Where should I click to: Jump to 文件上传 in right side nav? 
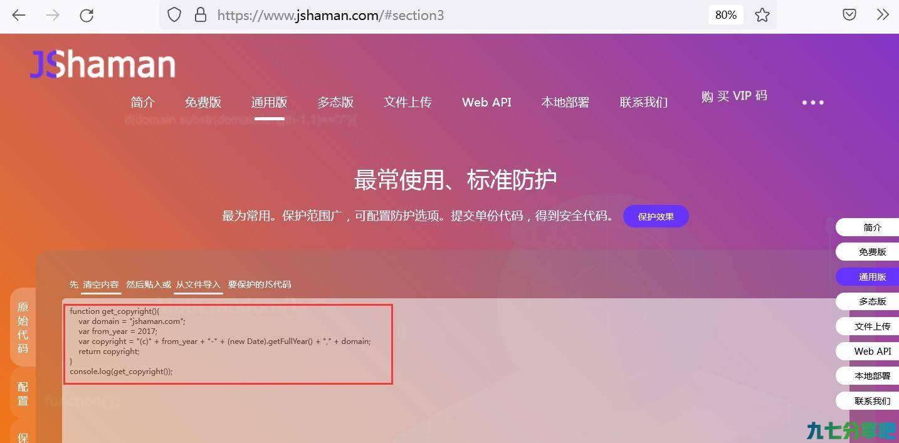pos(872,326)
